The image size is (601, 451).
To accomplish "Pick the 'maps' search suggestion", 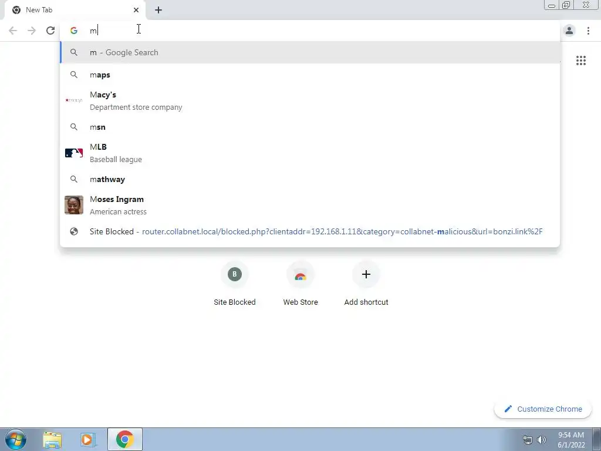I will (310, 75).
